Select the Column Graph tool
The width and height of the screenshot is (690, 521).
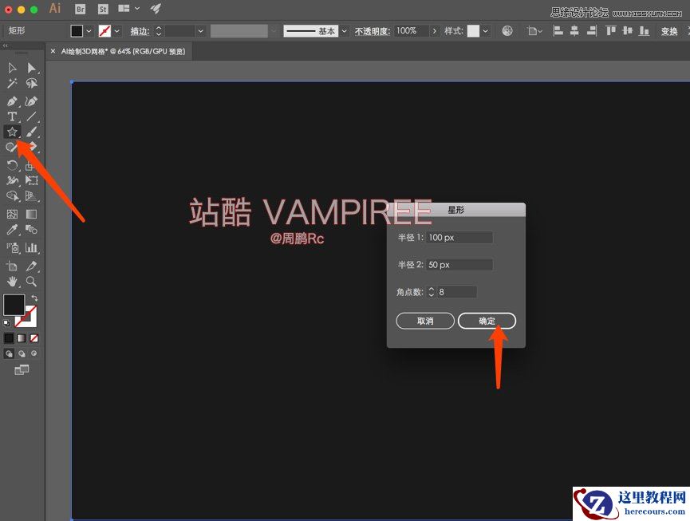click(31, 248)
